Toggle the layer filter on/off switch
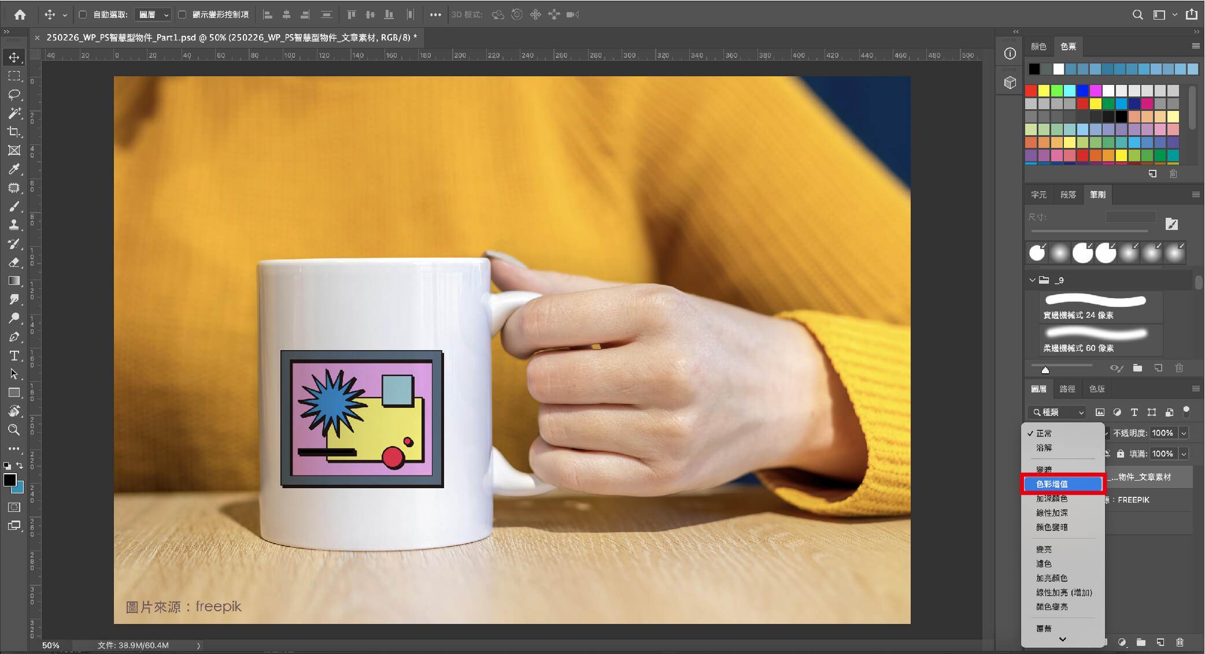1205x654 pixels. [x=1186, y=411]
